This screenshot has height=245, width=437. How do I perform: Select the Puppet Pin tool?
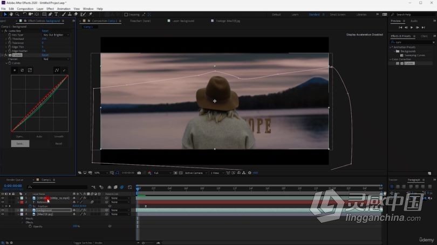90,14
